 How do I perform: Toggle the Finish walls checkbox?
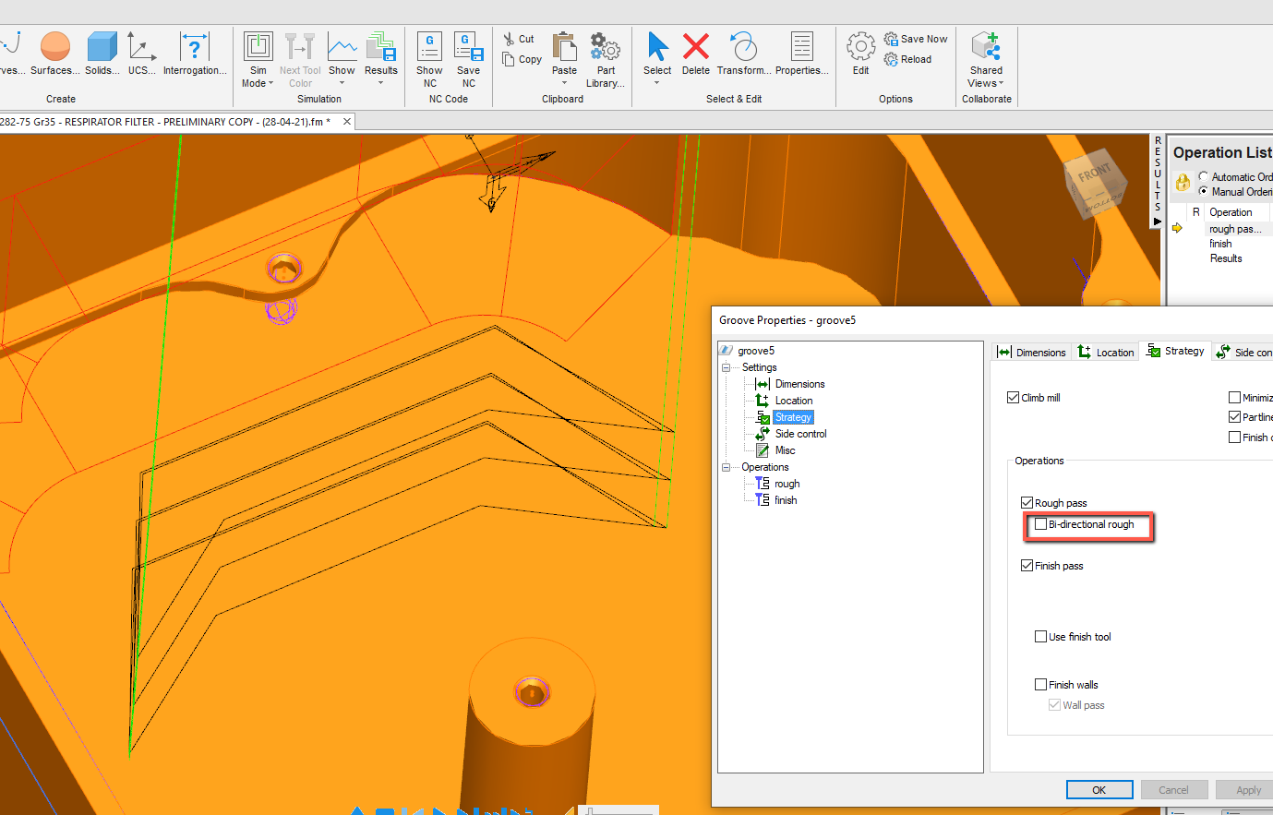point(1041,685)
